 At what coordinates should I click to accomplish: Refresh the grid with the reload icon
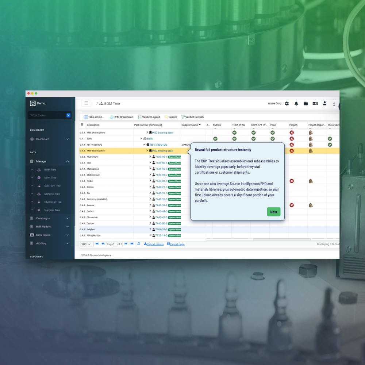click(x=139, y=244)
